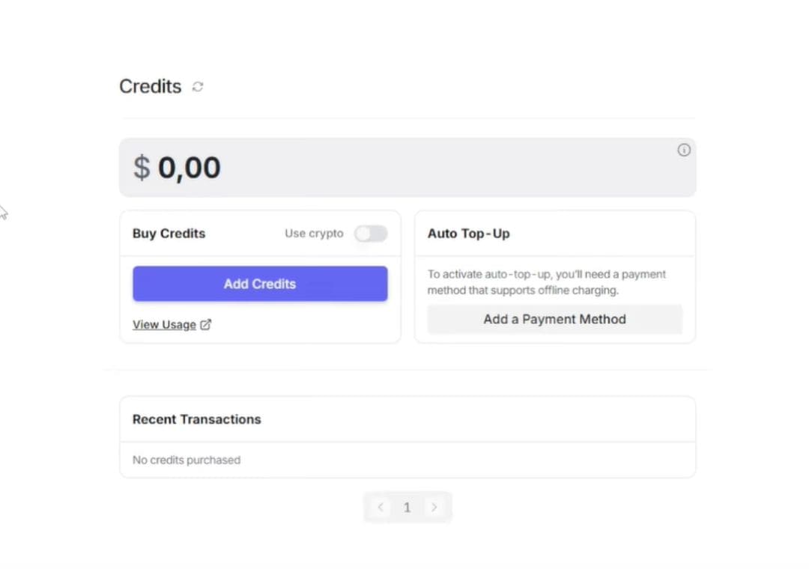Click Add a Payment Method

(554, 320)
